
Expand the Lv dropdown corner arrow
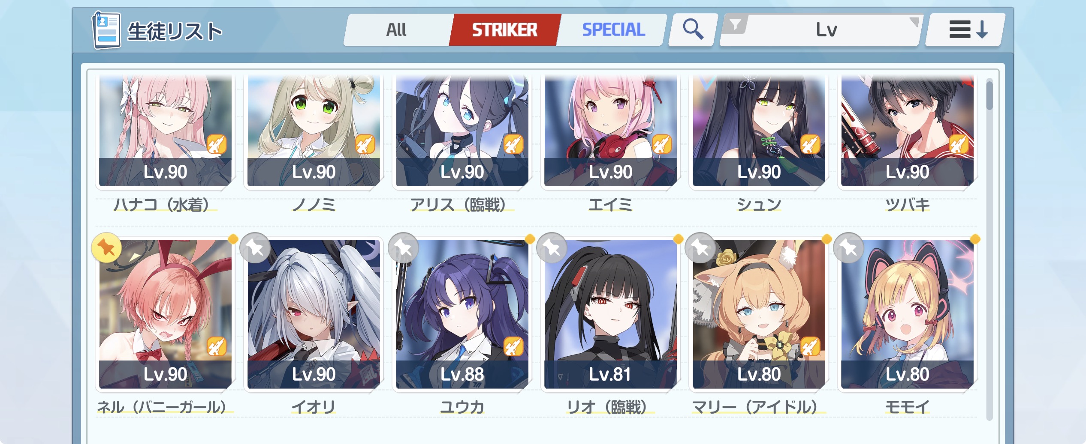(x=914, y=21)
